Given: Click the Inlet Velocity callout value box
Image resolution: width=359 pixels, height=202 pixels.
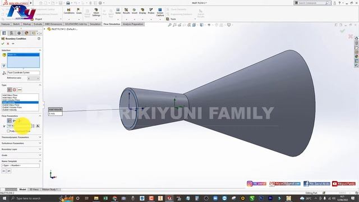Looking at the screenshot, I should [x=55, y=113].
